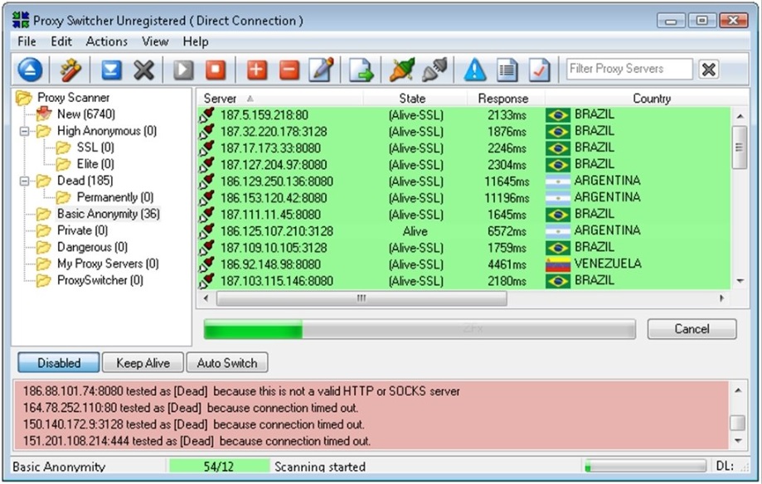Image resolution: width=762 pixels, height=484 pixels.
Task: Click the blue warning triangle icon
Action: click(474, 70)
